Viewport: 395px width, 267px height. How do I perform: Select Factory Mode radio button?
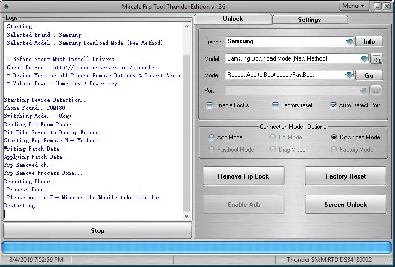(x=334, y=150)
